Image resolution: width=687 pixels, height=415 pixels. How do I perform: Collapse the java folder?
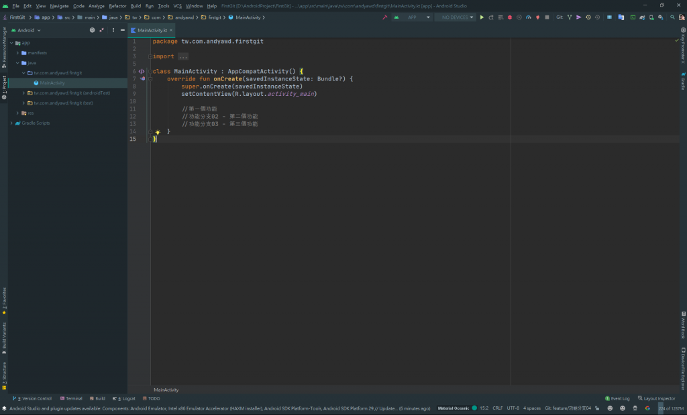(17, 63)
